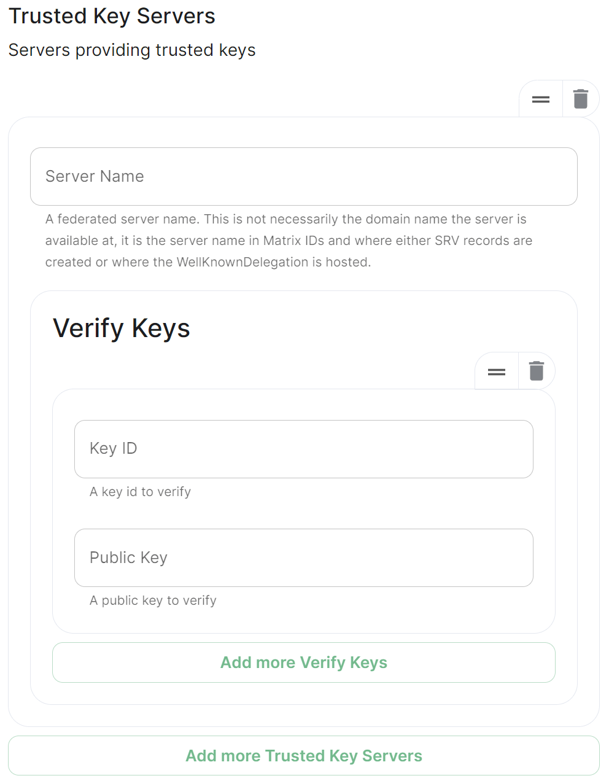Click the 'A public key to verify' hint
The width and height of the screenshot is (609, 781).
(153, 600)
